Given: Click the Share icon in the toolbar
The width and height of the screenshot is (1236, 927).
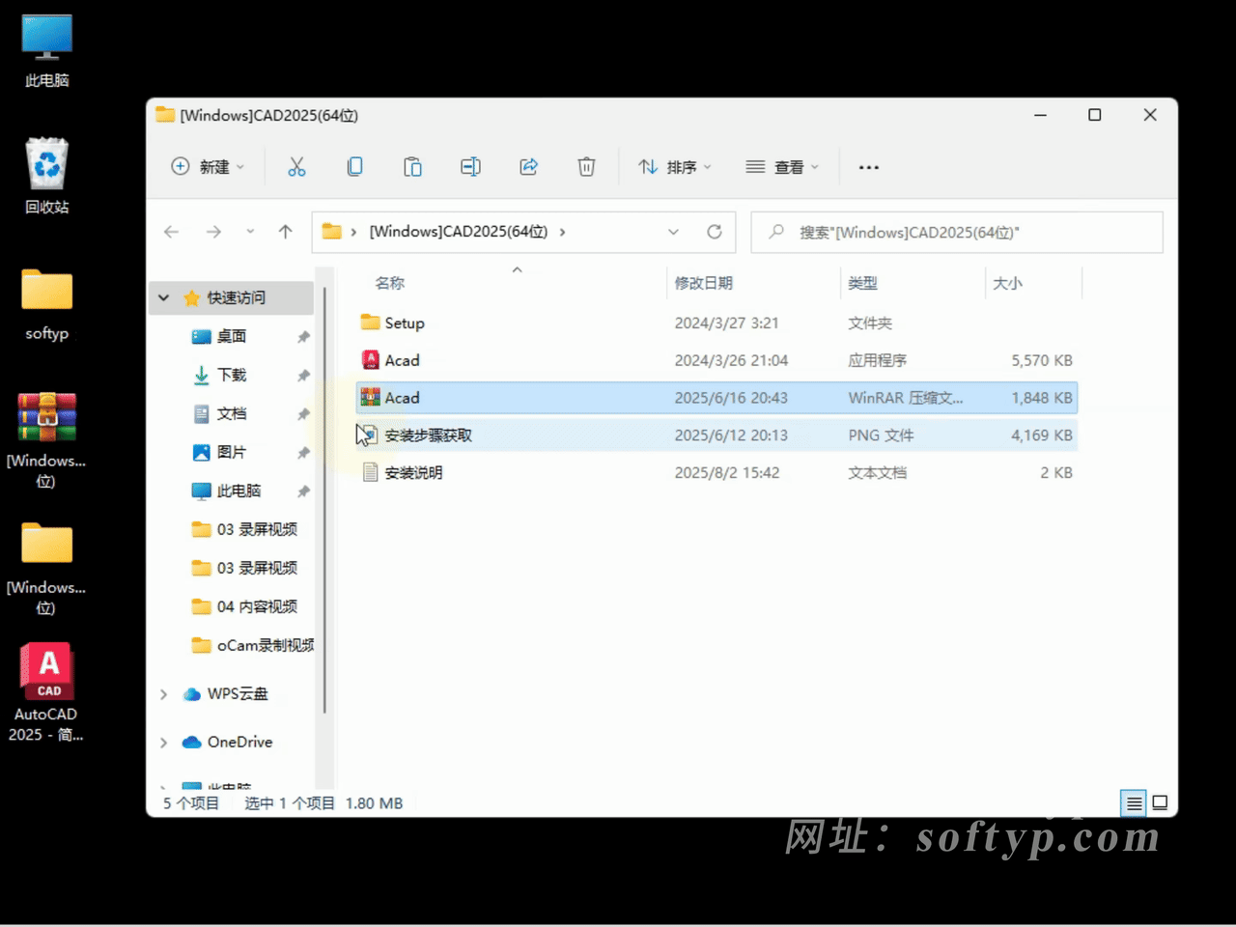Looking at the screenshot, I should pyautogui.click(x=528, y=166).
